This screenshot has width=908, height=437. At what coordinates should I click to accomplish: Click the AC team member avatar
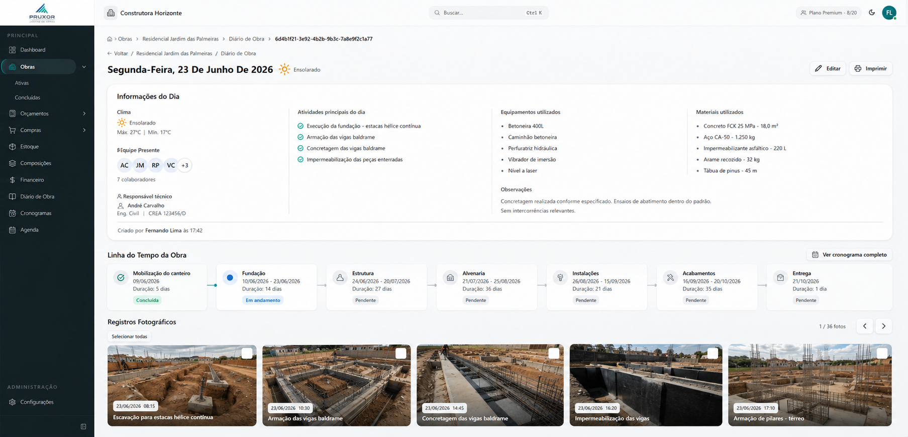(124, 165)
